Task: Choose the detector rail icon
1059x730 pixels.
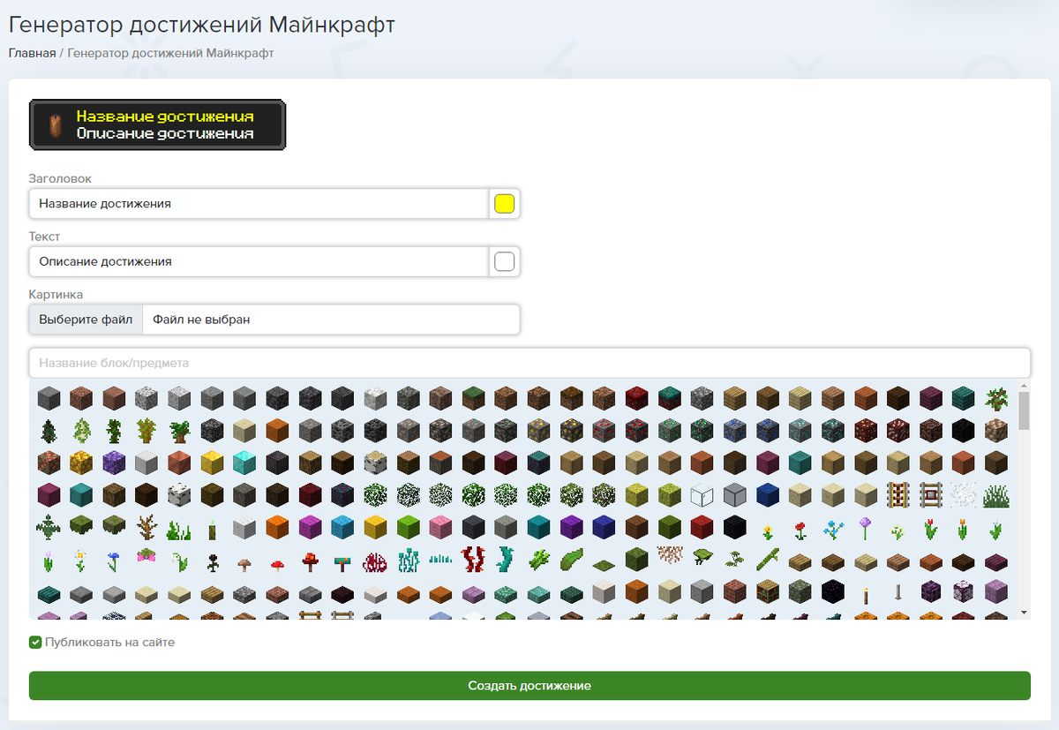Action: 931,496
